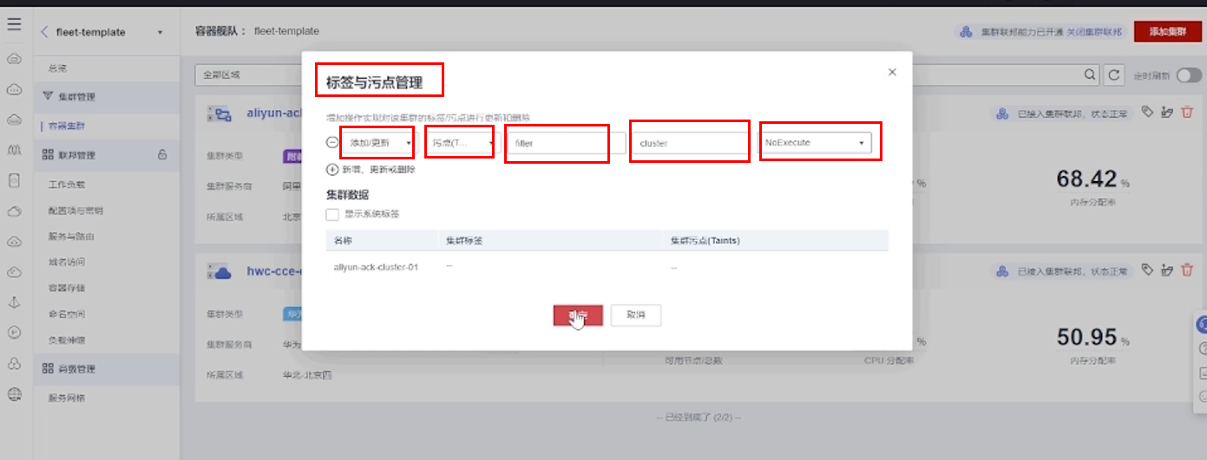
Task: Open 服务网格 in the sidebar
Action: coord(67,398)
